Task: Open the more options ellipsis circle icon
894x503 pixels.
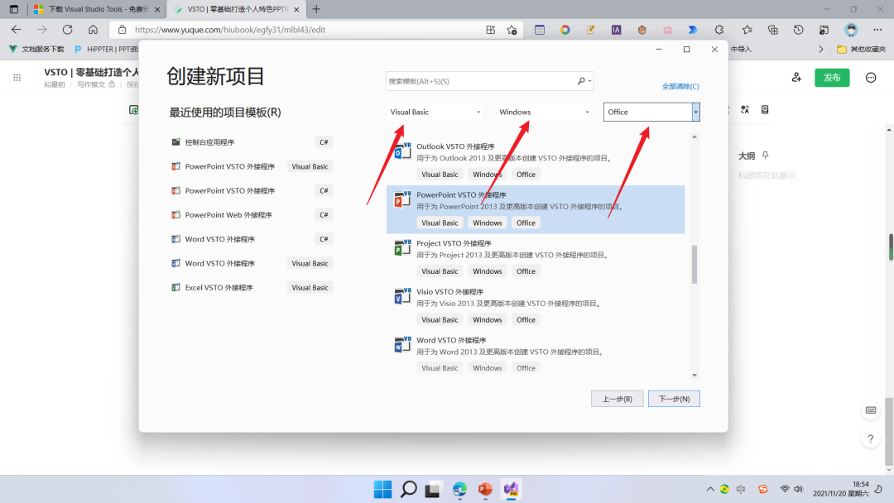Action: [871, 77]
